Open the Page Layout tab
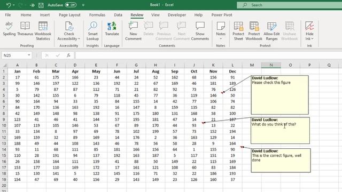The image size is (342, 192). click(69, 15)
